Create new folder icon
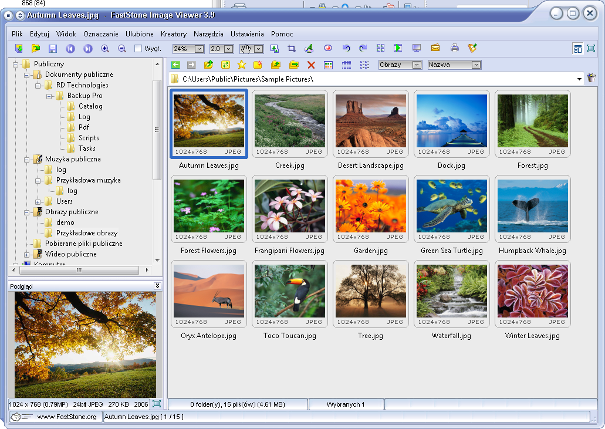The width and height of the screenshot is (605, 429). (x=258, y=65)
